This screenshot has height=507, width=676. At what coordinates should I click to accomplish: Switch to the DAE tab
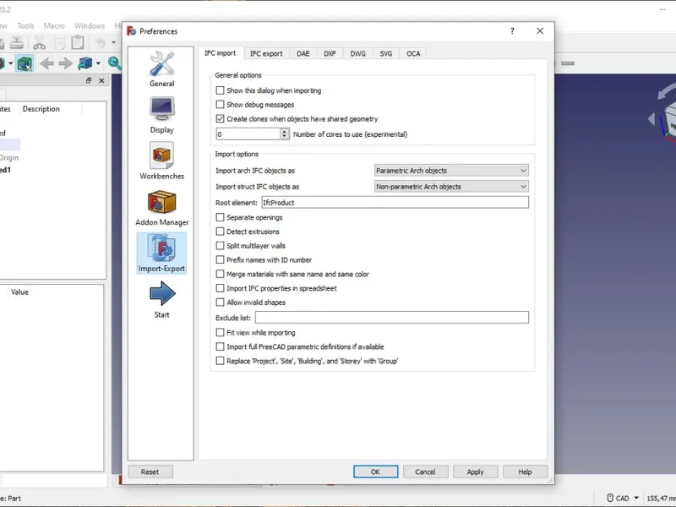(x=303, y=54)
